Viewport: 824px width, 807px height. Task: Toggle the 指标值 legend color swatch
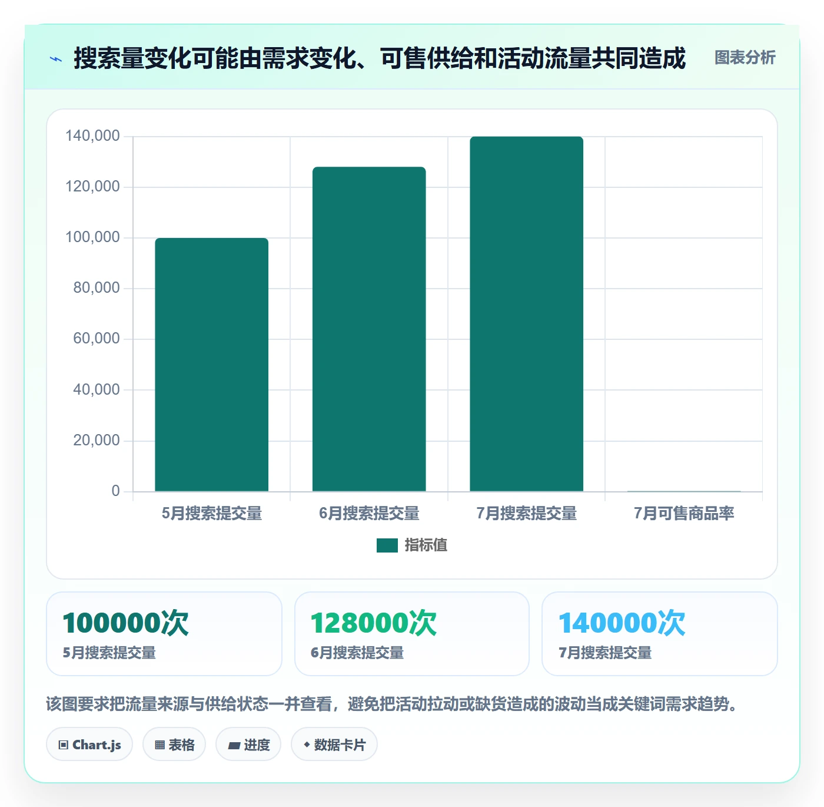pyautogui.click(x=387, y=545)
